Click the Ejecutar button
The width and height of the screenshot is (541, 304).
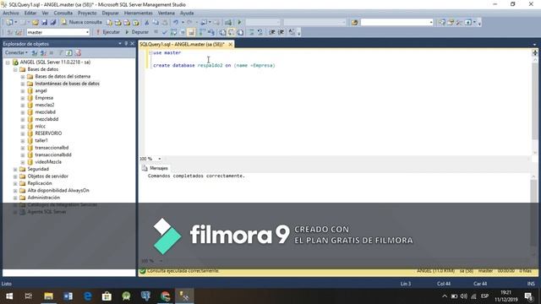click(107, 32)
